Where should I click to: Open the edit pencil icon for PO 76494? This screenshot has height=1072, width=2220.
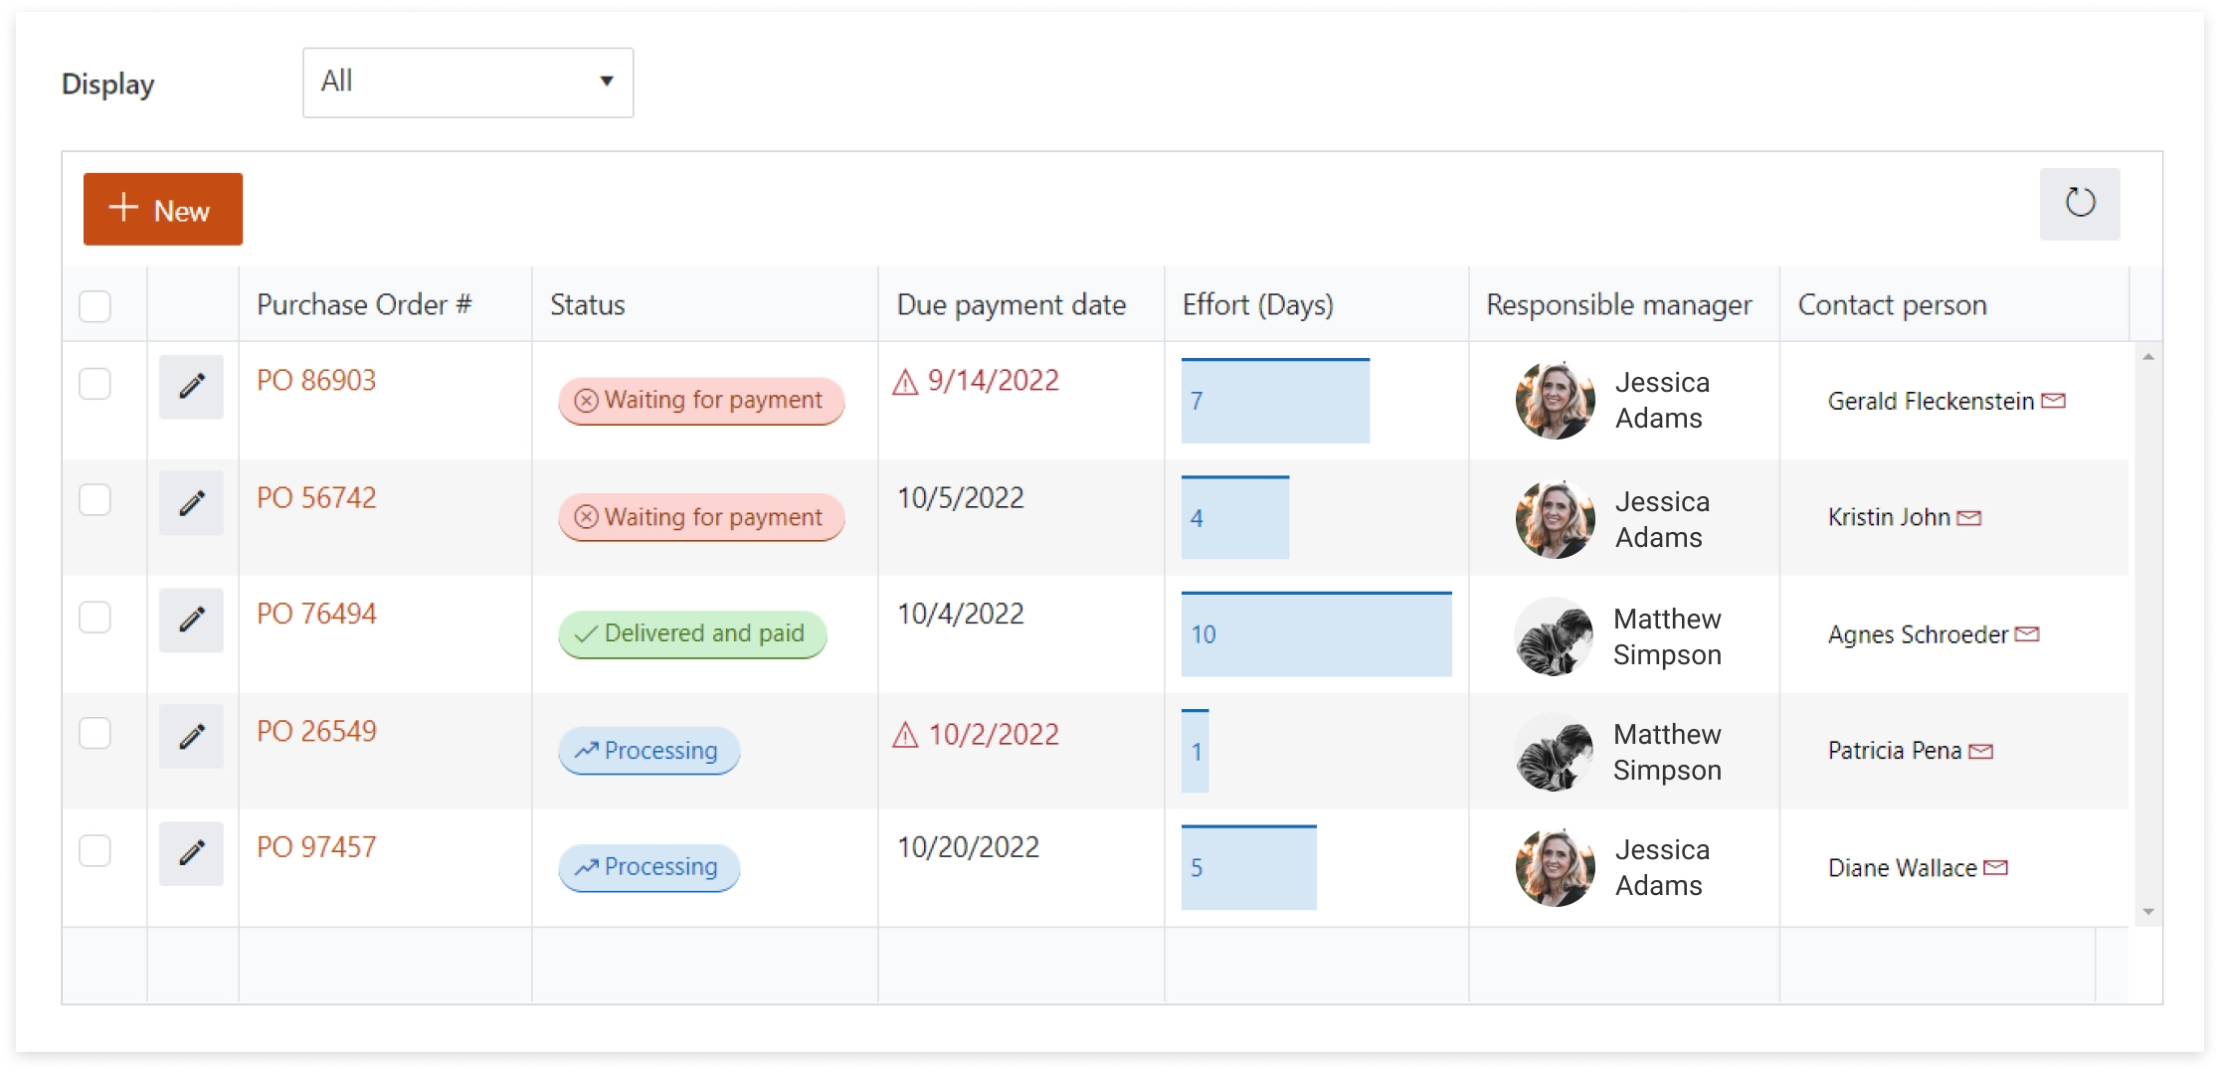pyautogui.click(x=191, y=620)
